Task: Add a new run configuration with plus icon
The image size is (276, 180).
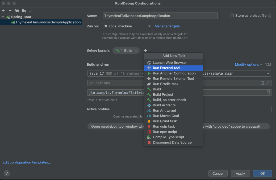Action: pos(3,11)
